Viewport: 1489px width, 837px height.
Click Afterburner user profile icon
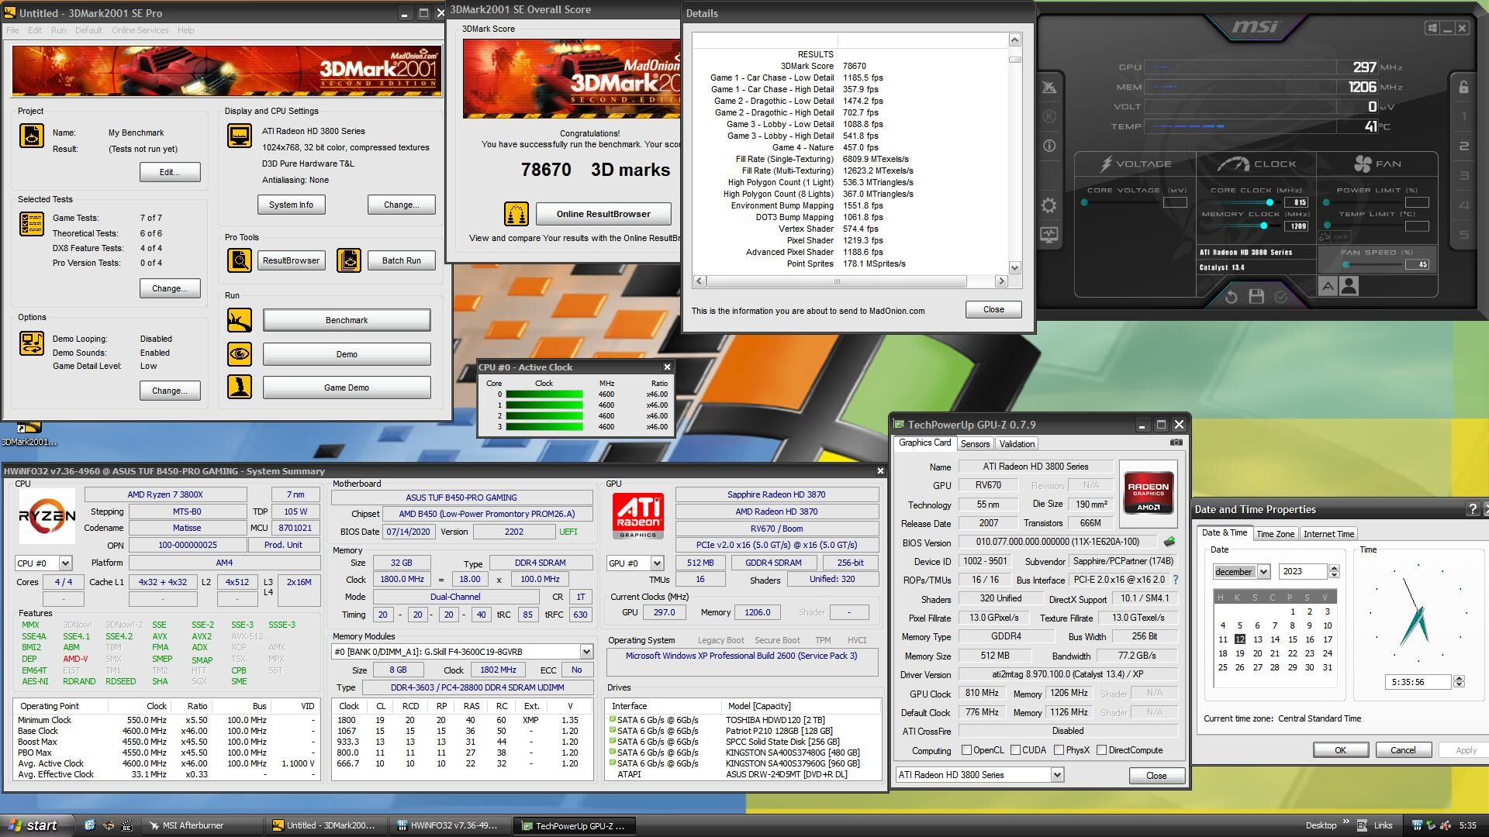click(x=1349, y=287)
